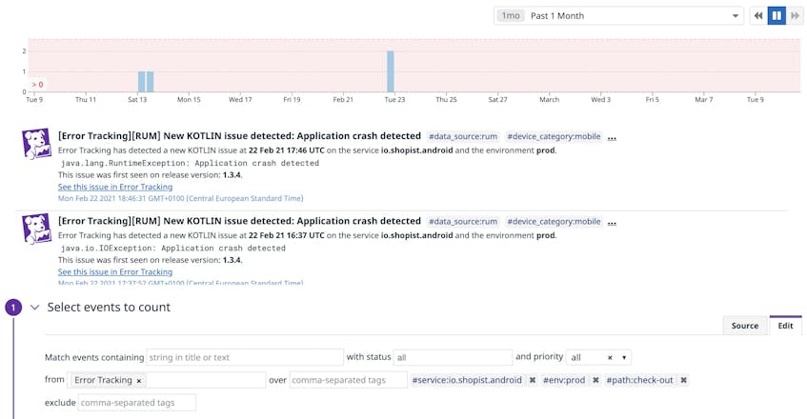Click the Datadog avatar of the IOException event
The width and height of the screenshot is (807, 419).
point(36,229)
